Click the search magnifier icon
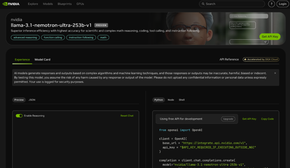This screenshot has height=168, width=290. [x=203, y=4]
